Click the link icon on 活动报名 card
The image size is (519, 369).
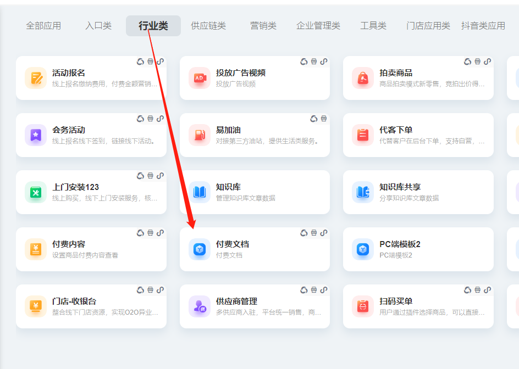pos(160,62)
